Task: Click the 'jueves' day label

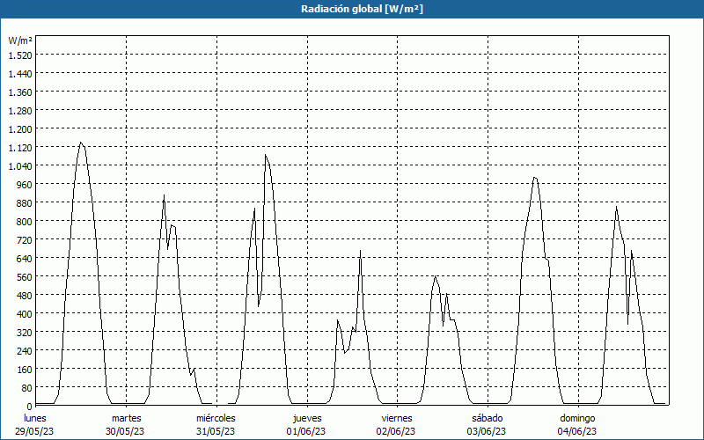Action: coord(307,418)
